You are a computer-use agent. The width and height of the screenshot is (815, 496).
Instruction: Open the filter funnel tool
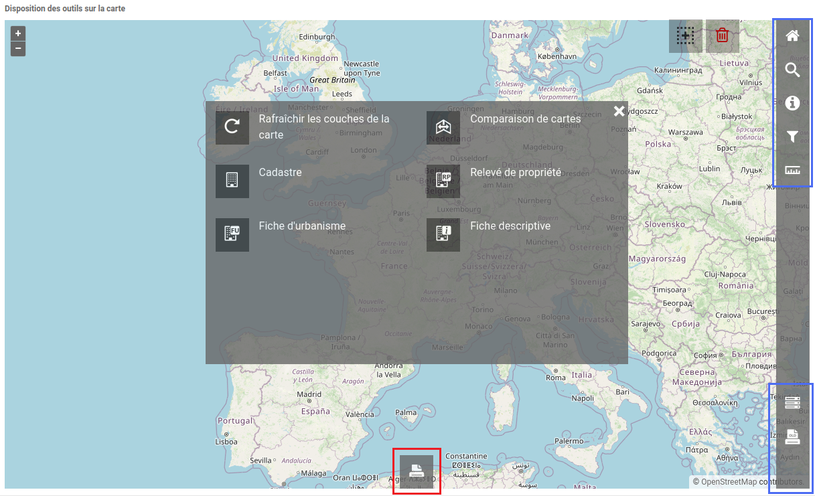793,137
